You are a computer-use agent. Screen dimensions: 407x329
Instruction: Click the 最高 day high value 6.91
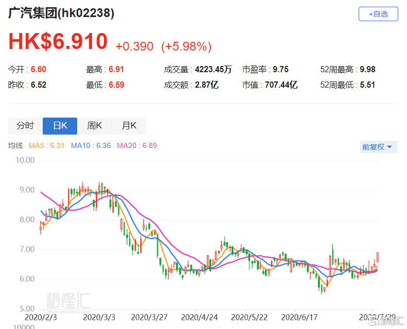116,70
